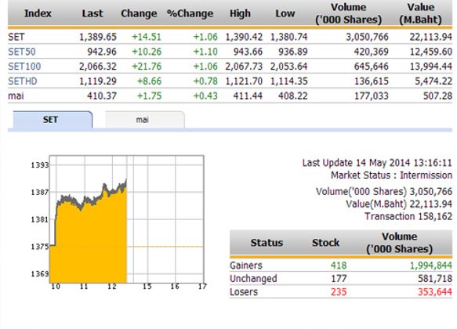
Task: Select SET100 last value 2,066.32
Action: [98, 67]
